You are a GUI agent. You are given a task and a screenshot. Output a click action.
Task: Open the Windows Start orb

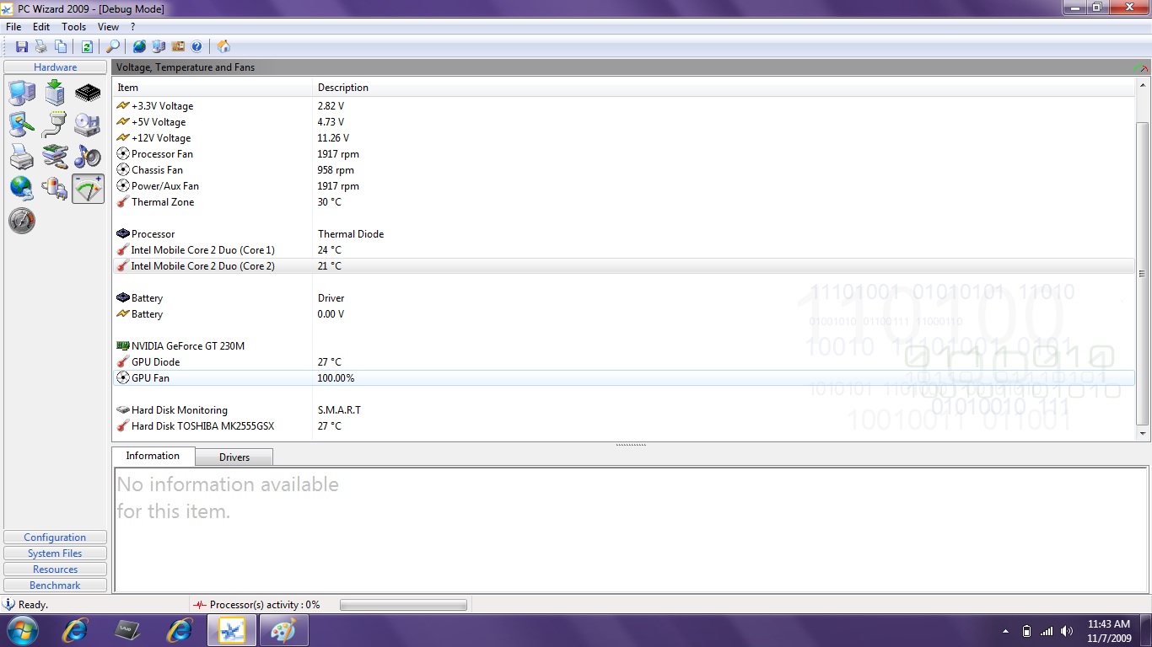pyautogui.click(x=22, y=630)
